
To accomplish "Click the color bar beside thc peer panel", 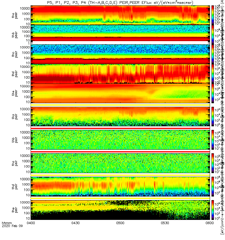I will click(x=213, y=54).
